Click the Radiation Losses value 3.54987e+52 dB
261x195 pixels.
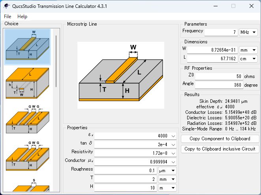241,123
